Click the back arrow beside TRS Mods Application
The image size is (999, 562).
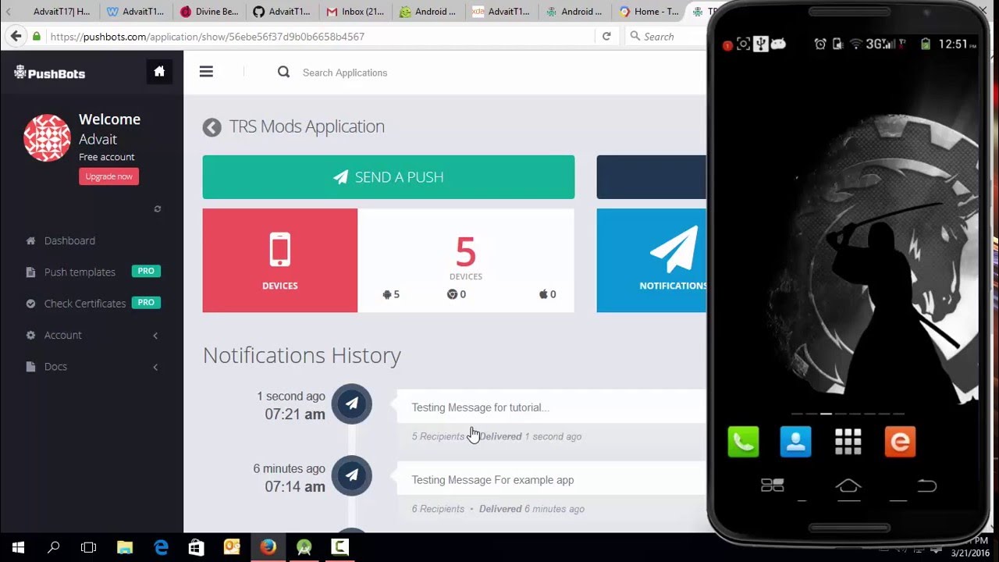coord(212,126)
